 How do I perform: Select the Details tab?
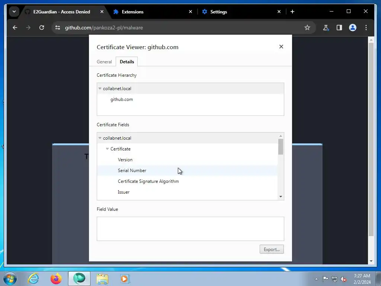(x=127, y=62)
